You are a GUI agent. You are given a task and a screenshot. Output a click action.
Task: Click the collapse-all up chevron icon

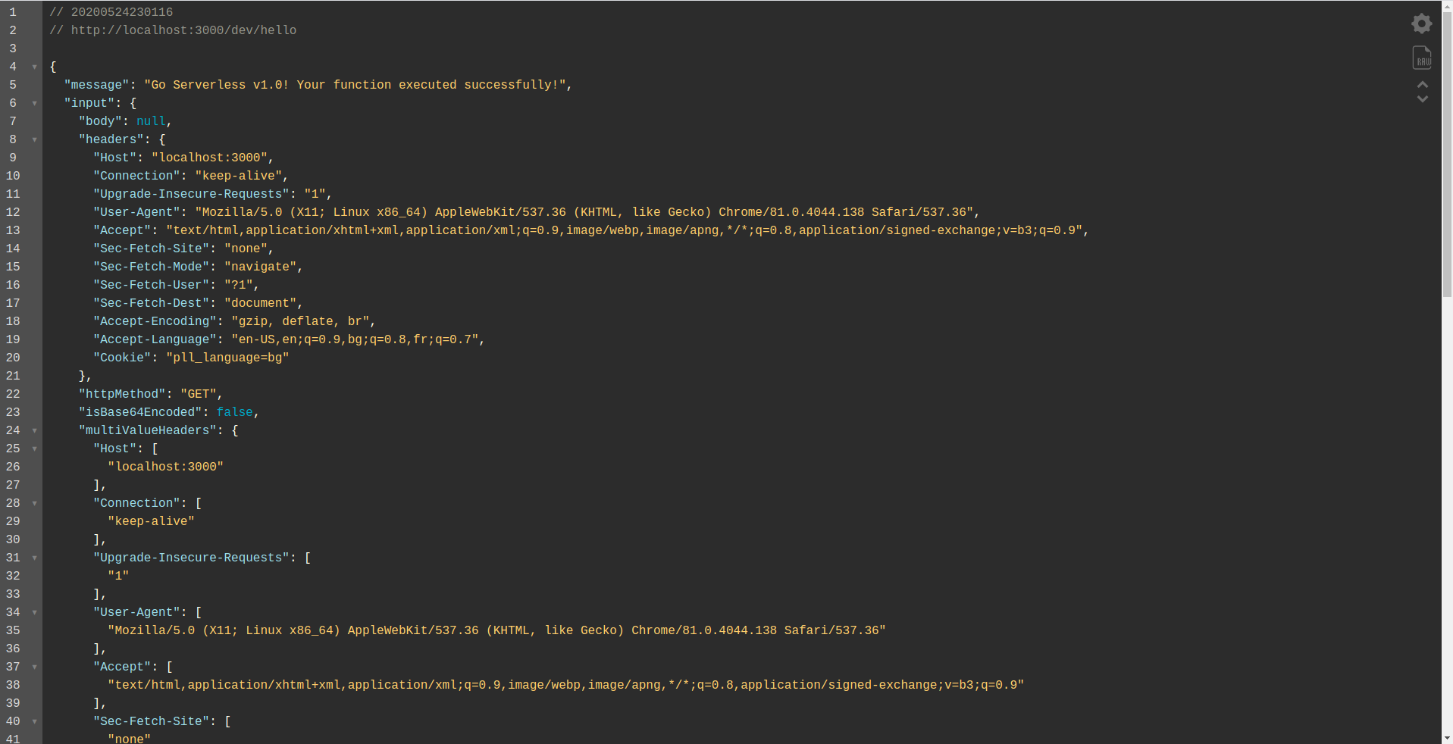tap(1423, 84)
